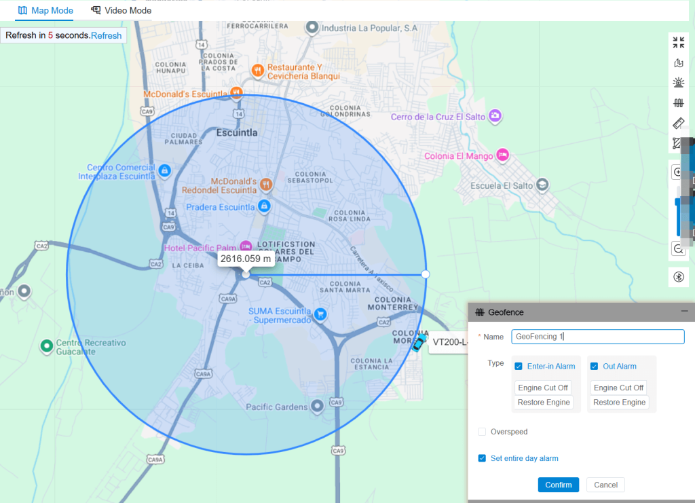Stay on the Map Mode tab
This screenshot has width=695, height=503.
(45, 10)
